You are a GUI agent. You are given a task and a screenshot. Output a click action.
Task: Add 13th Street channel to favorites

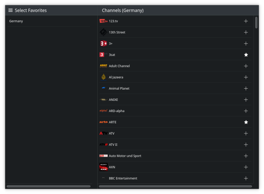tap(246, 32)
